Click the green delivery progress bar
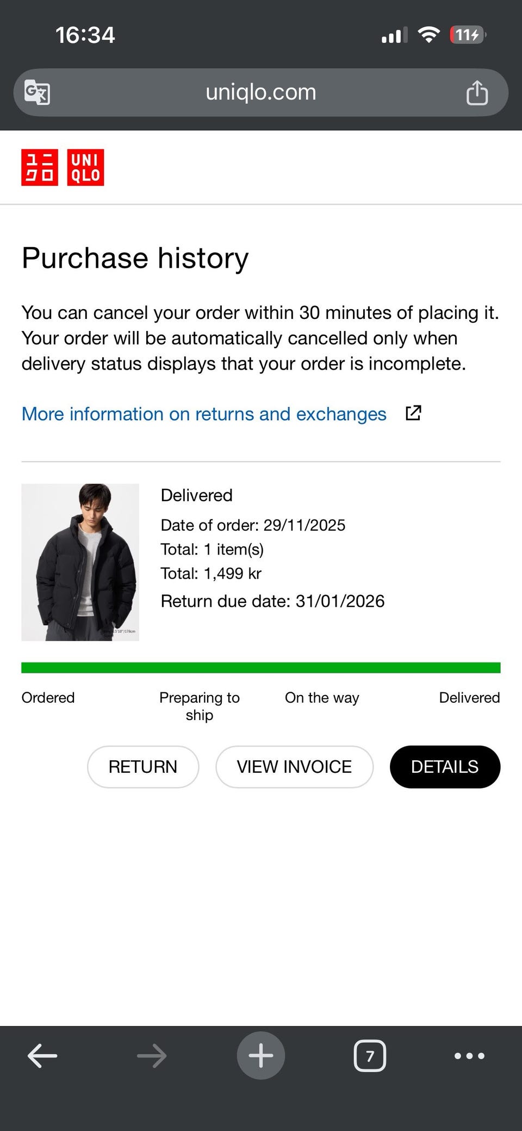The height and width of the screenshot is (1131, 522). [261, 667]
